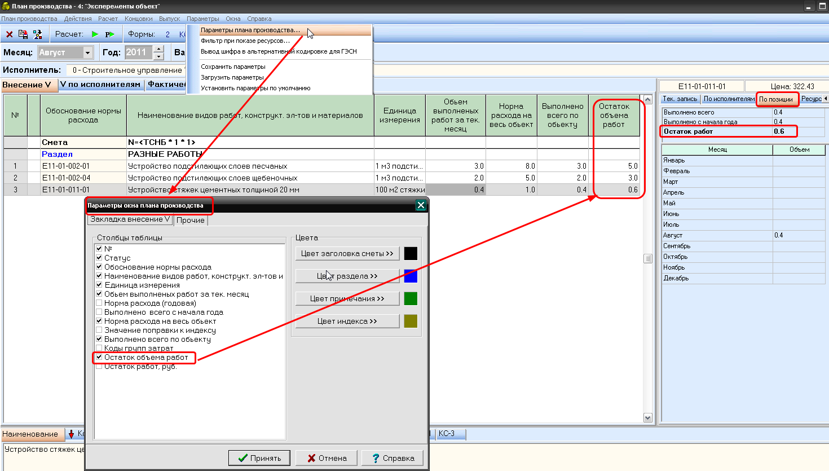Click the save document toolbar icon
Screen dimensions: 829x471
23,34
